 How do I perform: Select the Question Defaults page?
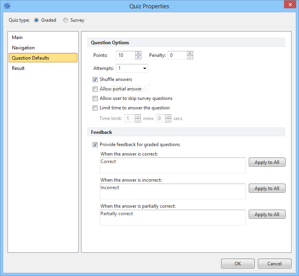click(x=43, y=58)
